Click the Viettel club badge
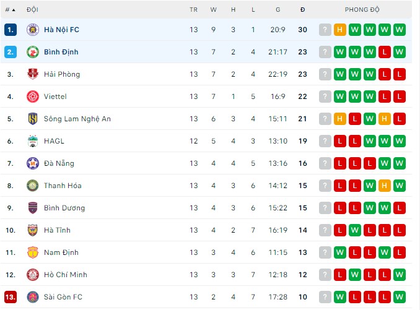The width and height of the screenshot is (420, 310). [32, 97]
